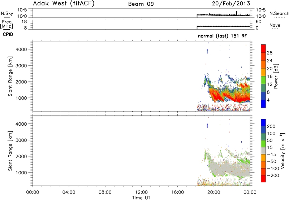Click the 'N.Sky' legend label
Viewport: 289px width, 200px height.
[7, 13]
